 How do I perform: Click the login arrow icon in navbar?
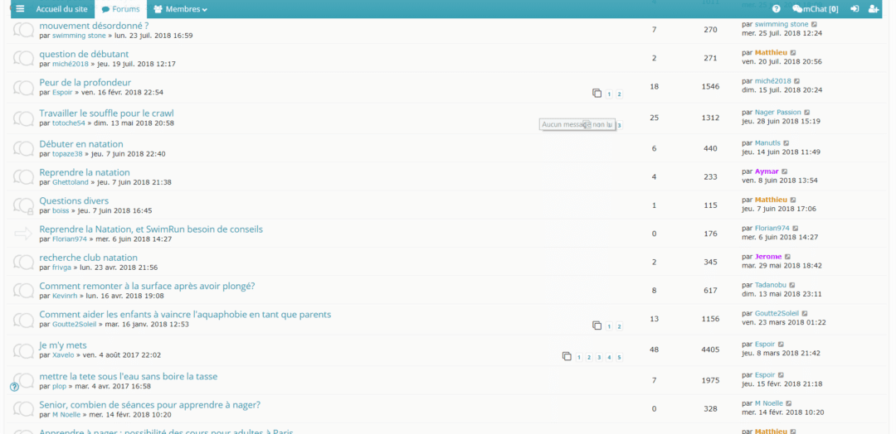click(x=855, y=9)
